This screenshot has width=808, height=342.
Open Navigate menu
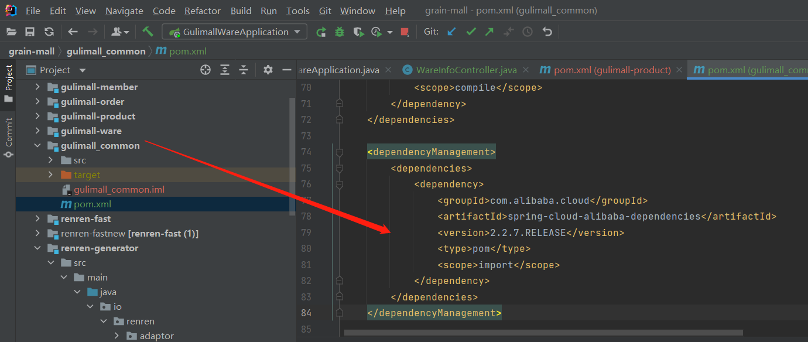[124, 11]
